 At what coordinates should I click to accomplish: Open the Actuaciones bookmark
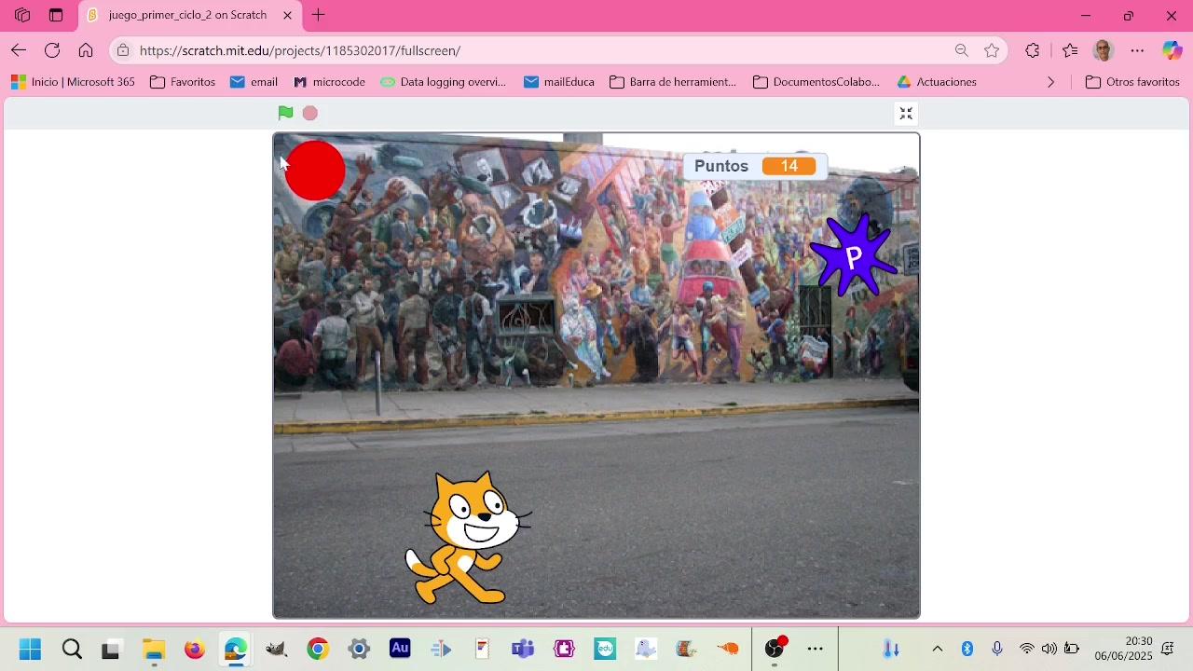point(937,82)
